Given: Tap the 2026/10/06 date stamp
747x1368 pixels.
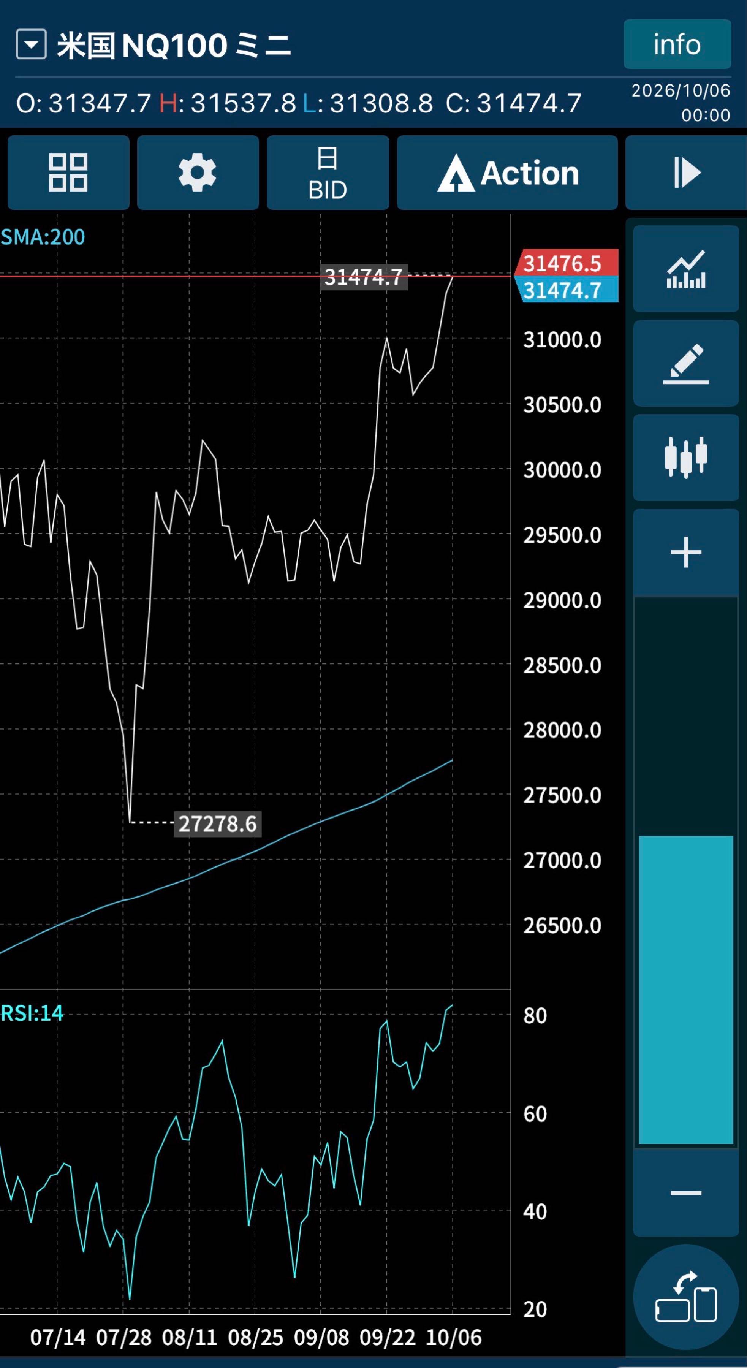Looking at the screenshot, I should 681,91.
